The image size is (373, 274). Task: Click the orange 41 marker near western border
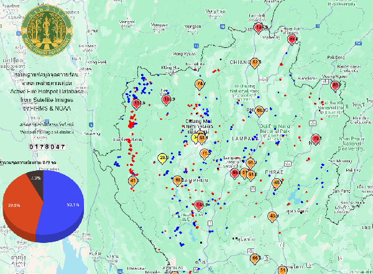(132, 181)
